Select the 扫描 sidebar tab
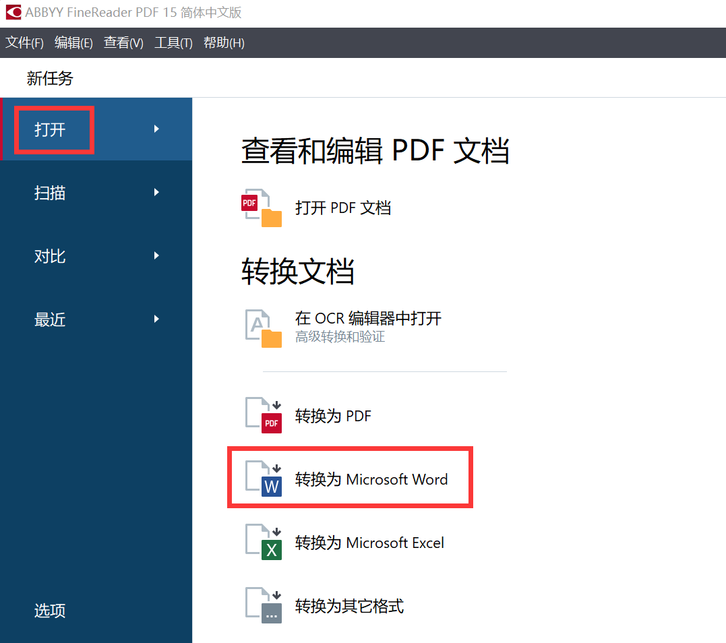 [x=96, y=193]
